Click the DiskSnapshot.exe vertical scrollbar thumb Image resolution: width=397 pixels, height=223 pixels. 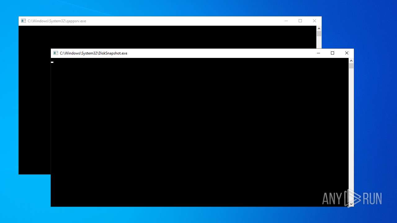(351, 66)
